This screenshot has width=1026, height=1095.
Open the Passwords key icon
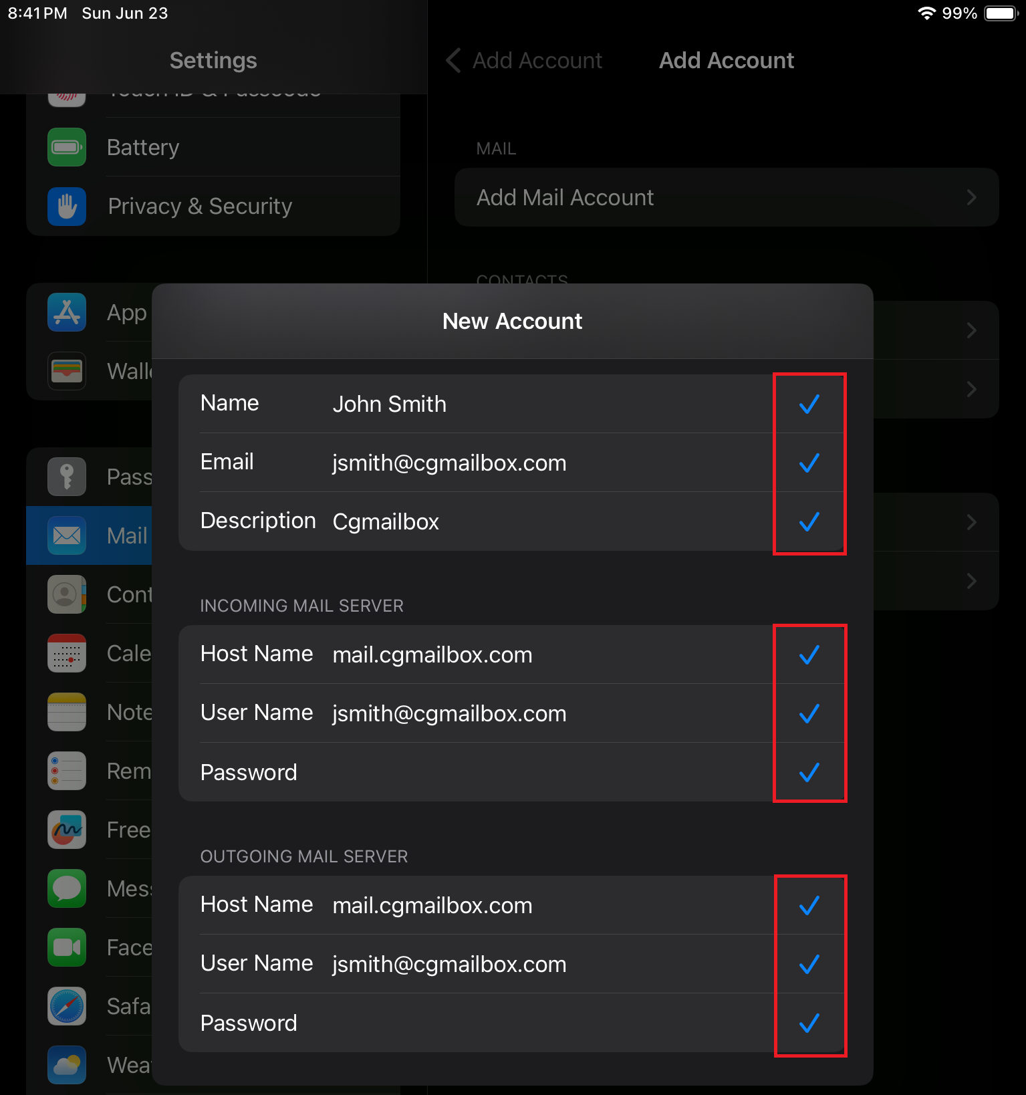[67, 477]
